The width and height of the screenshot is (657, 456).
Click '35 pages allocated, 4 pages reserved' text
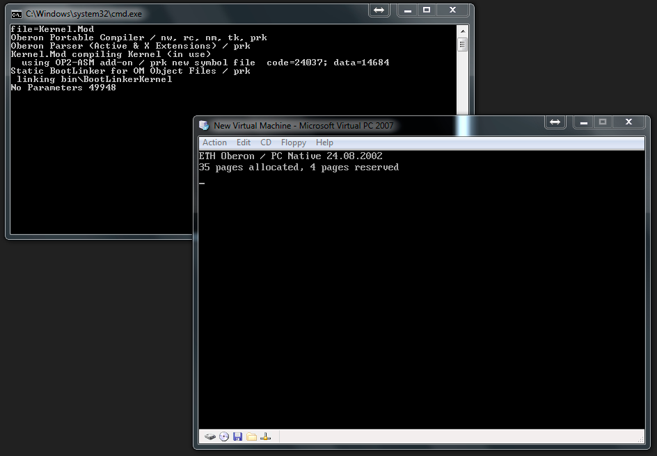[x=299, y=168]
